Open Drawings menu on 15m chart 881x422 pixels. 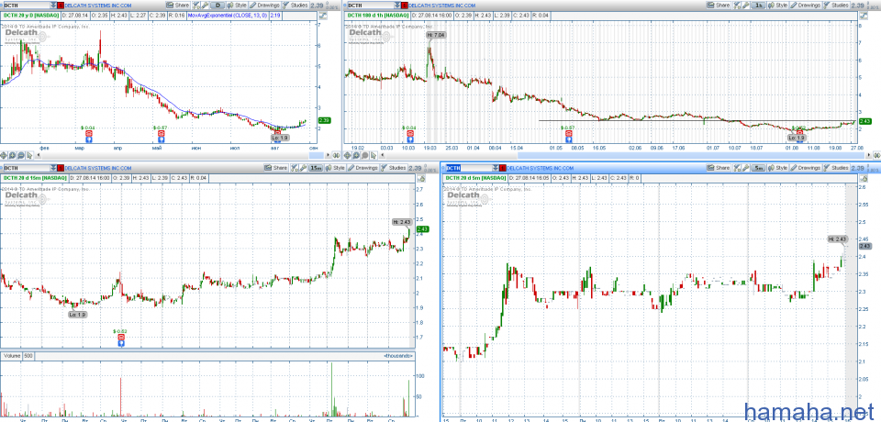click(x=363, y=168)
